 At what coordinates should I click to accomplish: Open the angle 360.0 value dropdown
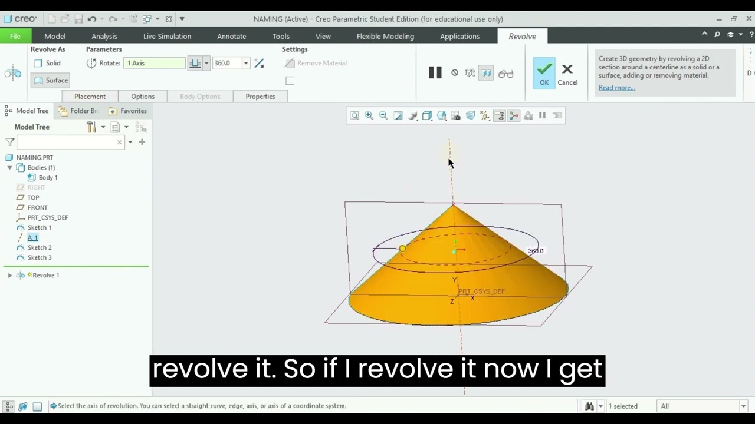pos(246,63)
